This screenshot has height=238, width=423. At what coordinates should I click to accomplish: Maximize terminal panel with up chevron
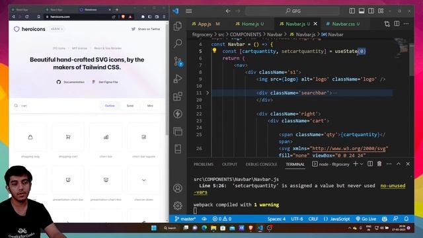tap(399, 164)
